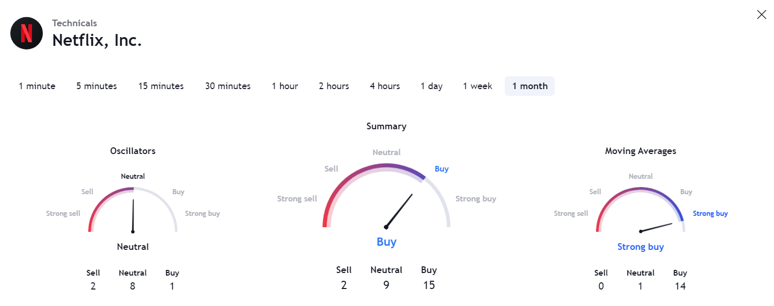The height and width of the screenshot is (306, 774).
Task: Select the 4 hours timeframe
Action: click(x=385, y=86)
